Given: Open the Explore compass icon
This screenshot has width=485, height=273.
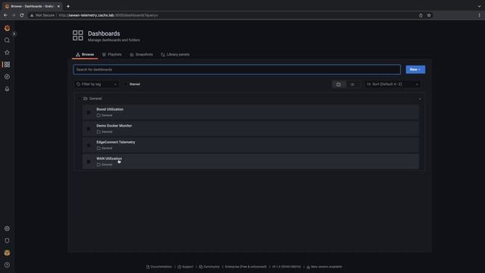Looking at the screenshot, I should coord(7,77).
